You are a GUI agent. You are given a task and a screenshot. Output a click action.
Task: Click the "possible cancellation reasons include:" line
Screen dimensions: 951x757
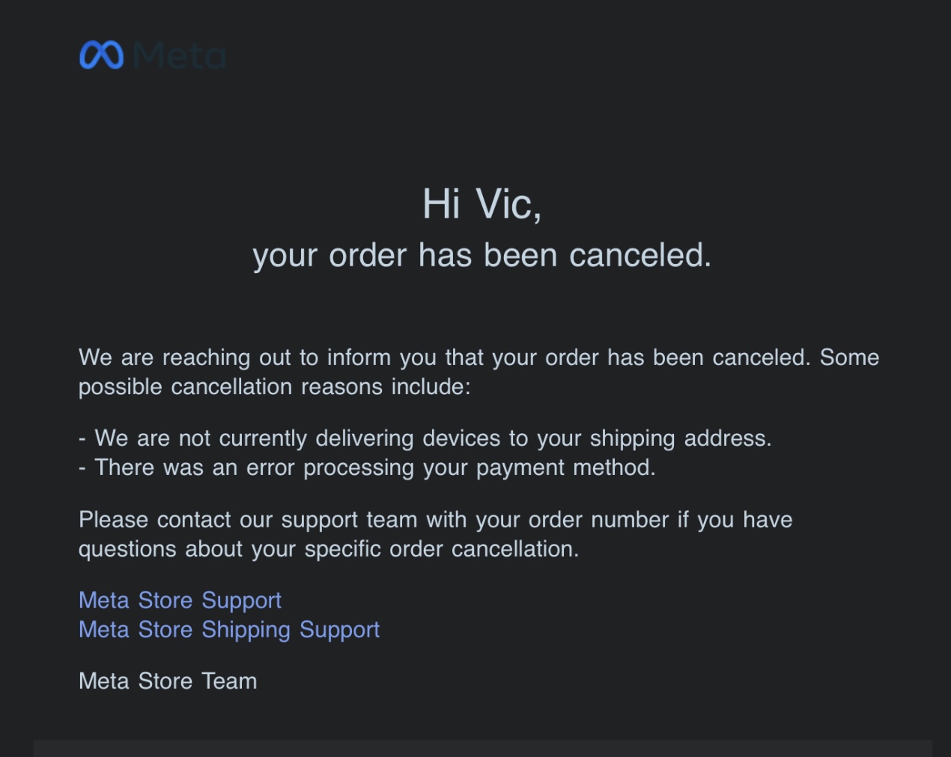pyautogui.click(x=274, y=387)
